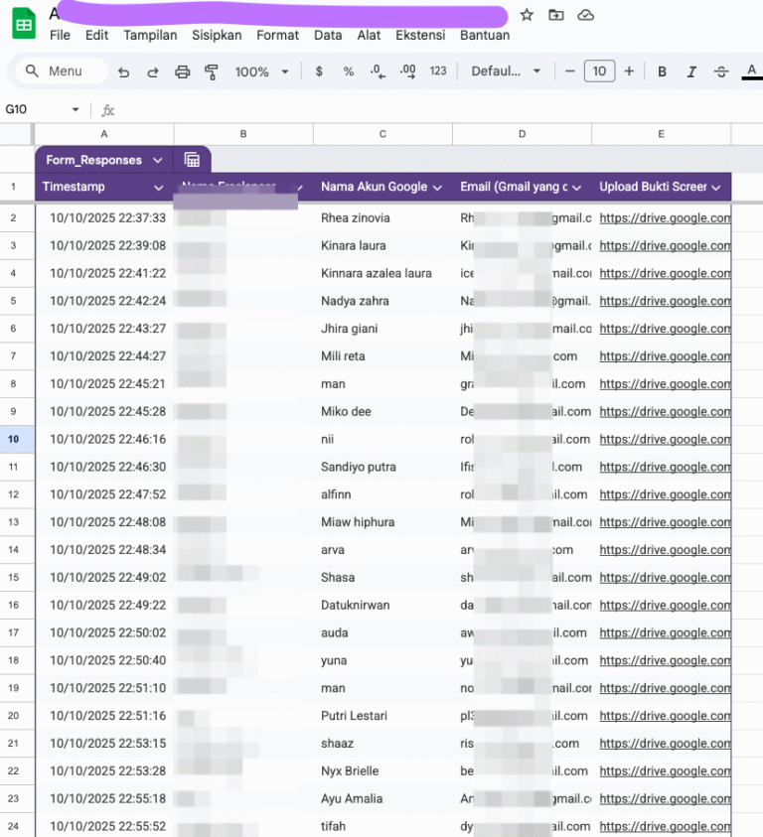Print the spreadsheet using printer icon
The height and width of the screenshot is (837, 763).
tap(182, 71)
